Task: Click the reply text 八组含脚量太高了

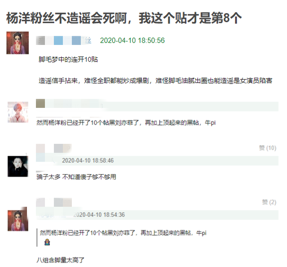Action: click(60, 260)
